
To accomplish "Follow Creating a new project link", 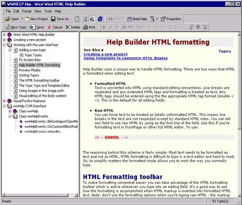I will click(106, 54).
